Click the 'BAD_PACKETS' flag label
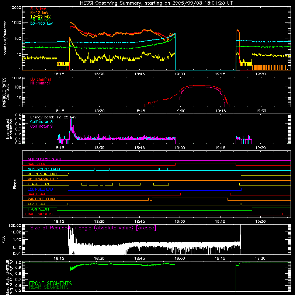 [x=40, y=214]
